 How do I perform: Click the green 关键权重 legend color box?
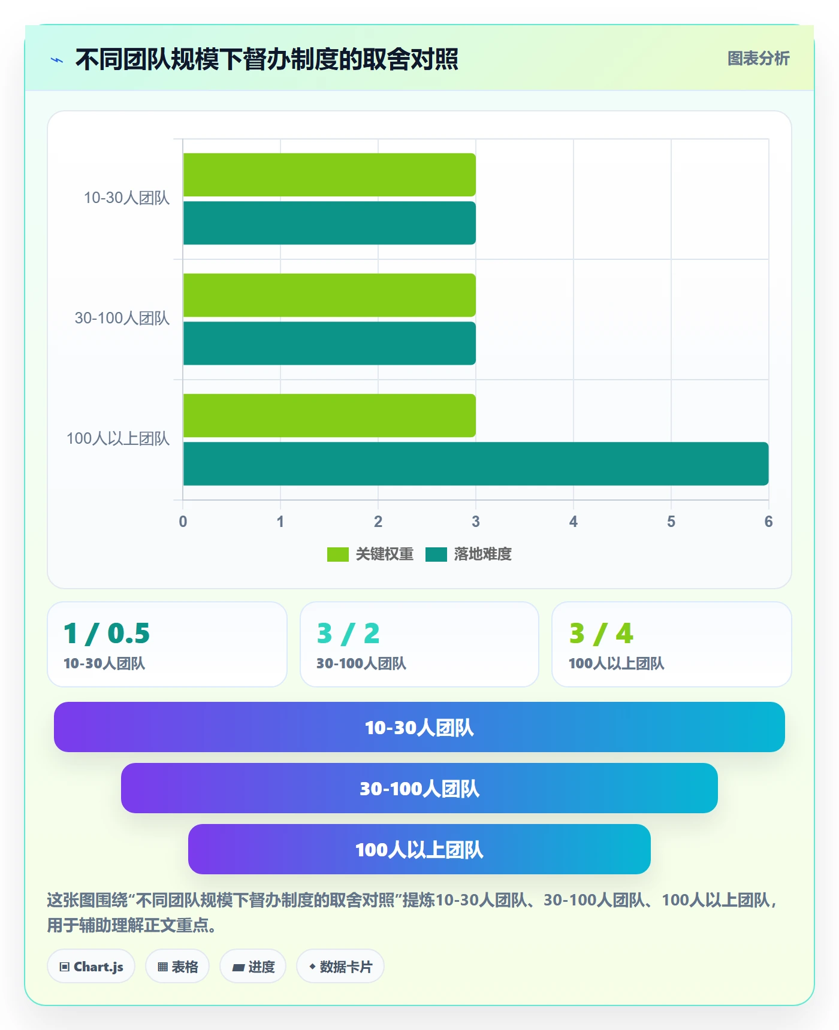tap(337, 555)
